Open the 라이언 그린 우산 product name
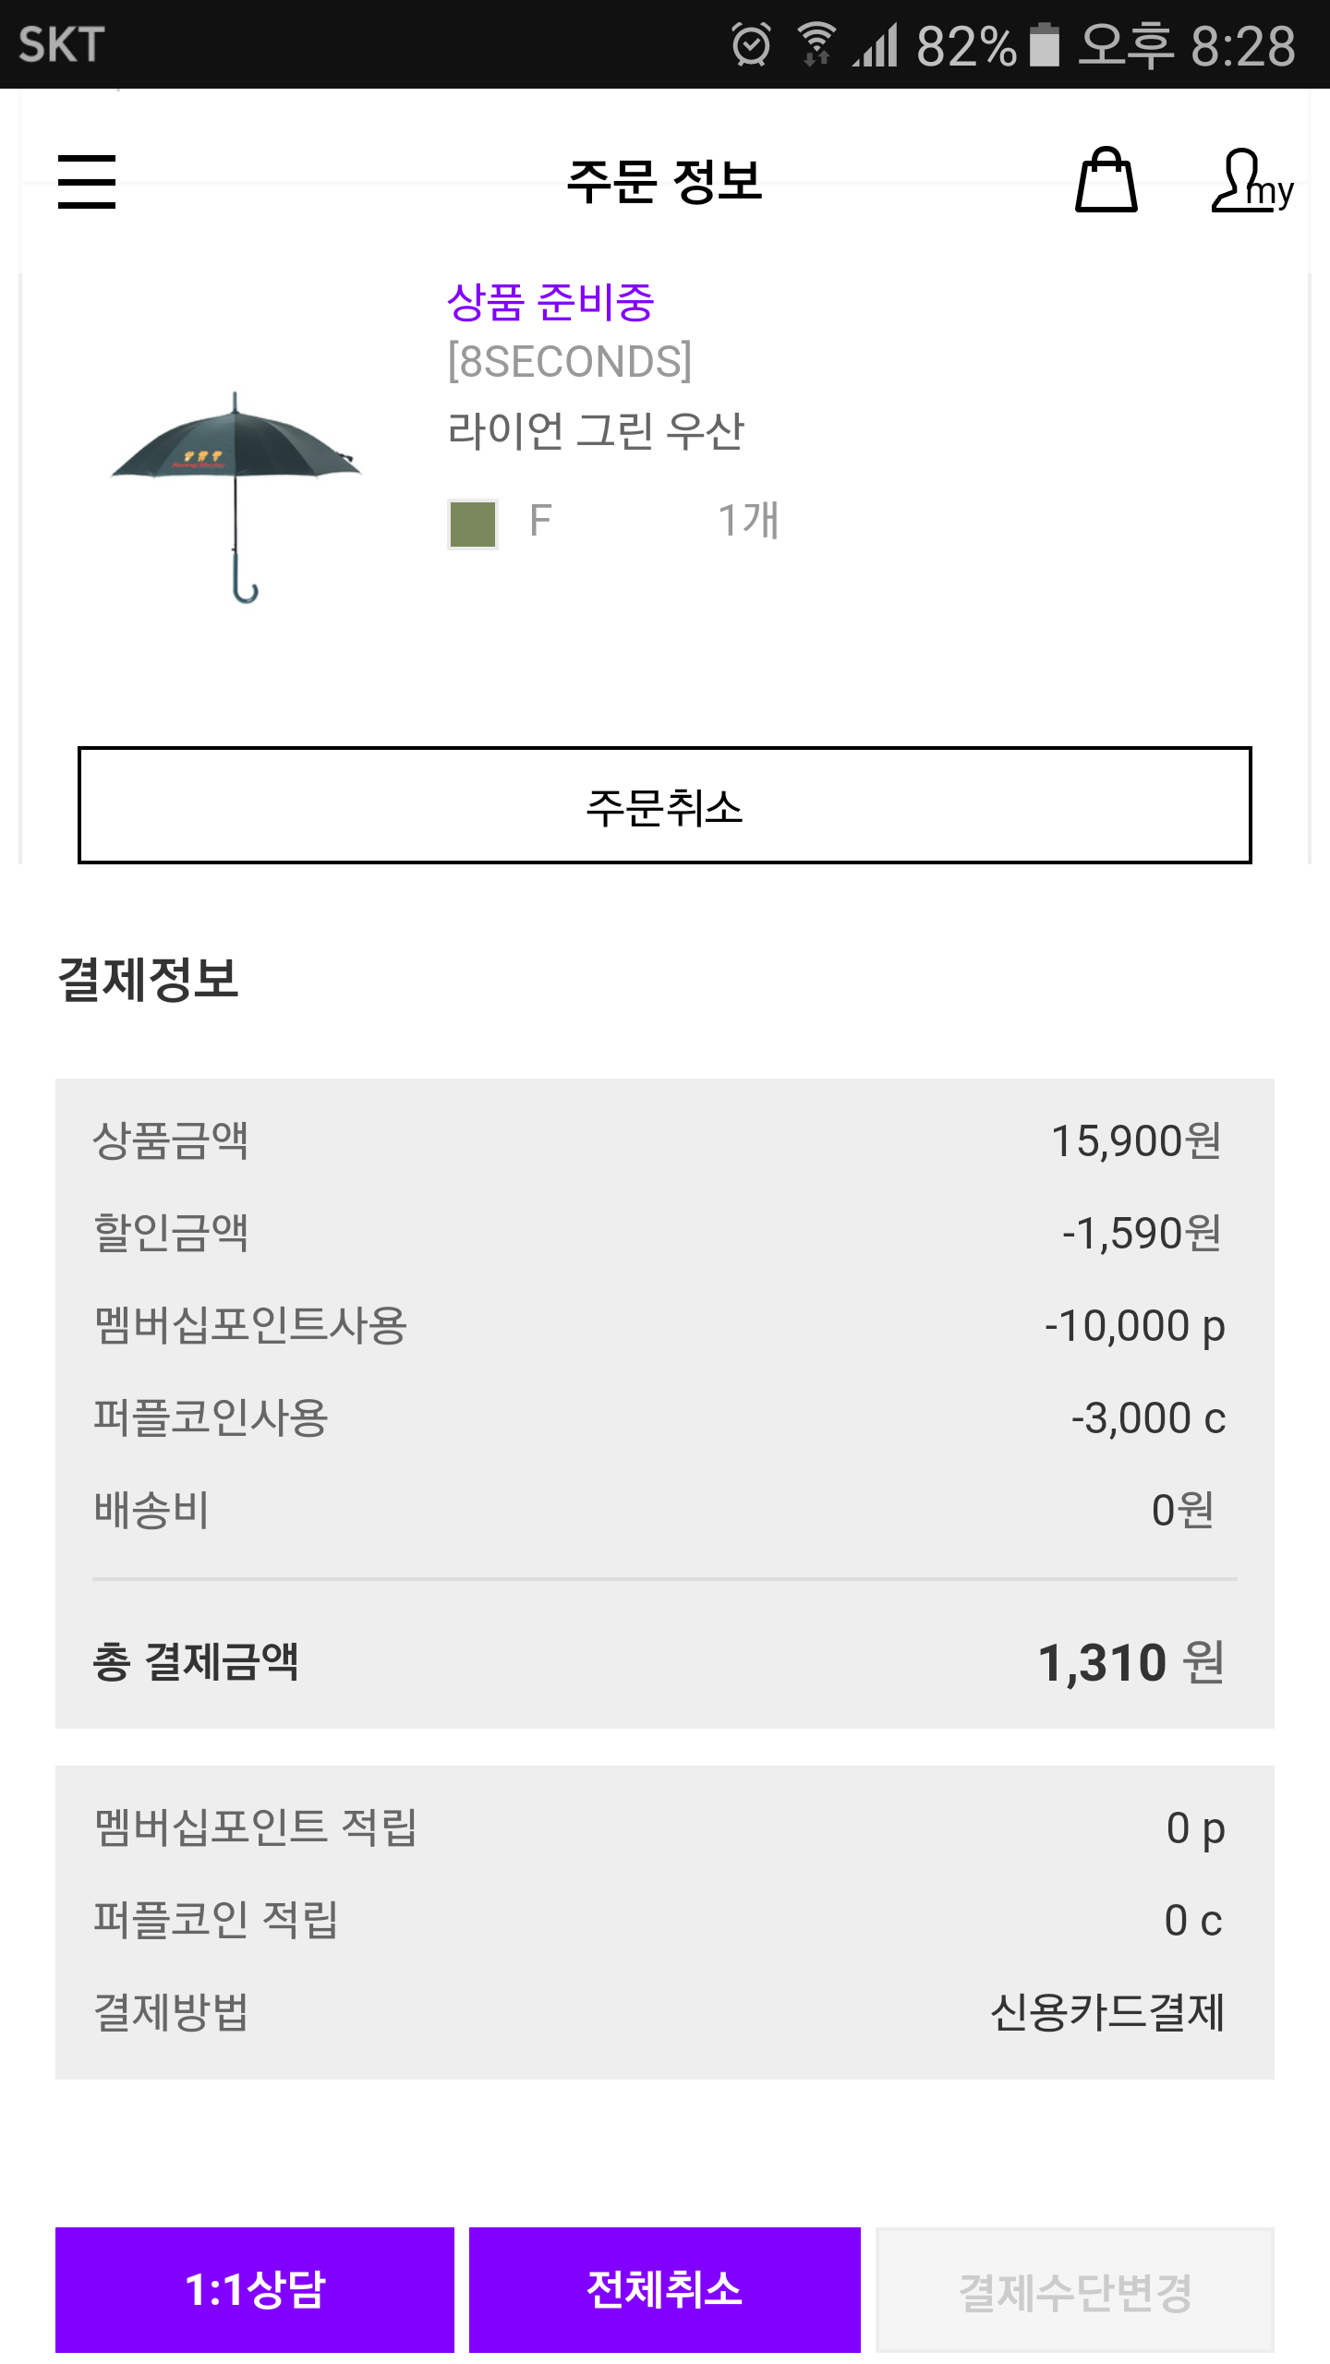This screenshot has width=1330, height=2364. coord(596,431)
